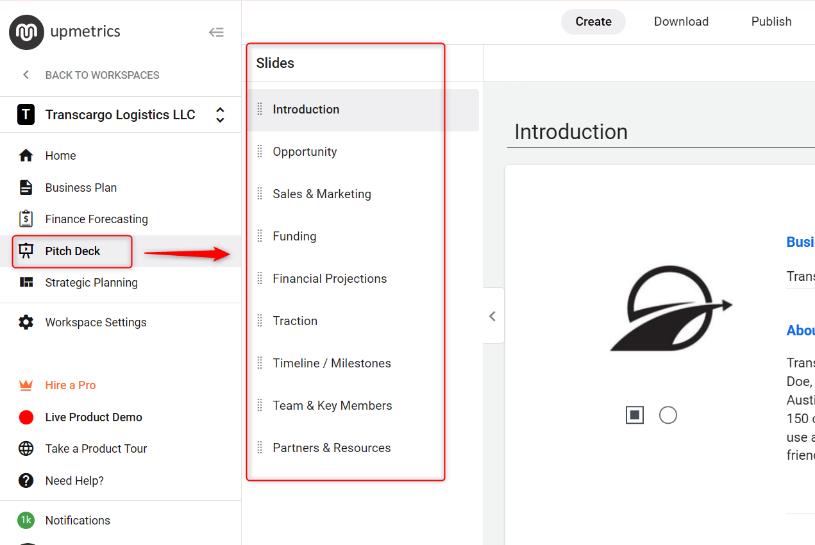Click the drag handle beside Financial Projections
The width and height of the screenshot is (815, 545).
(x=260, y=278)
